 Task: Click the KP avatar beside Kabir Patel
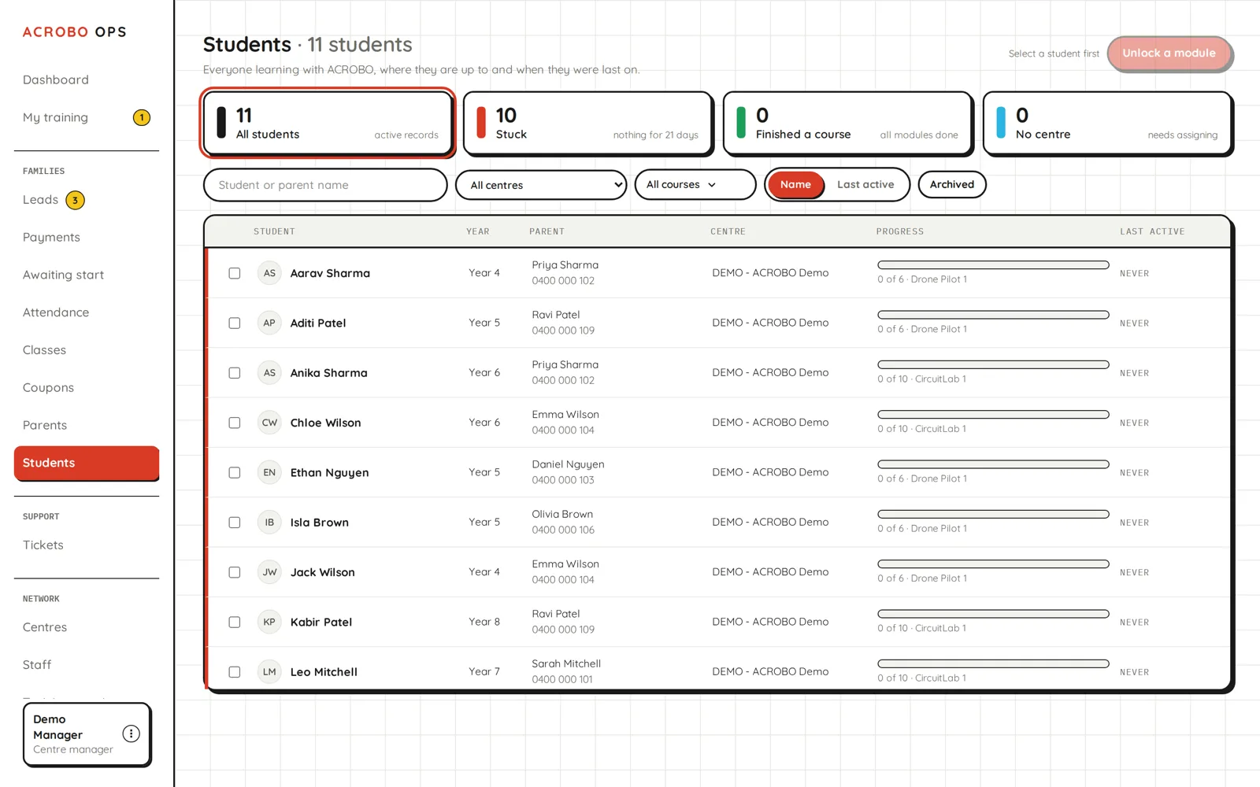click(269, 622)
